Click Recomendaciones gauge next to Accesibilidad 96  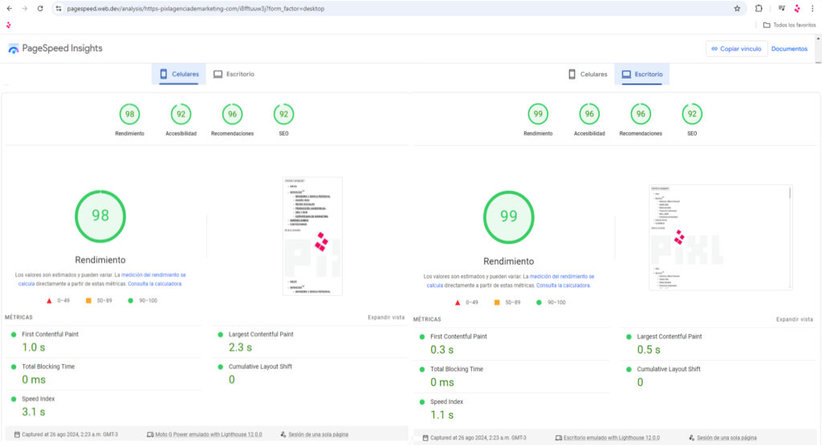[x=641, y=114]
